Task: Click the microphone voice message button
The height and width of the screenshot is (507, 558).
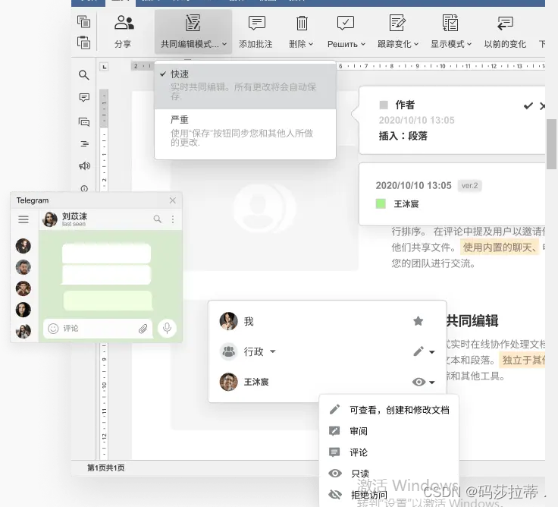Action: pos(167,328)
